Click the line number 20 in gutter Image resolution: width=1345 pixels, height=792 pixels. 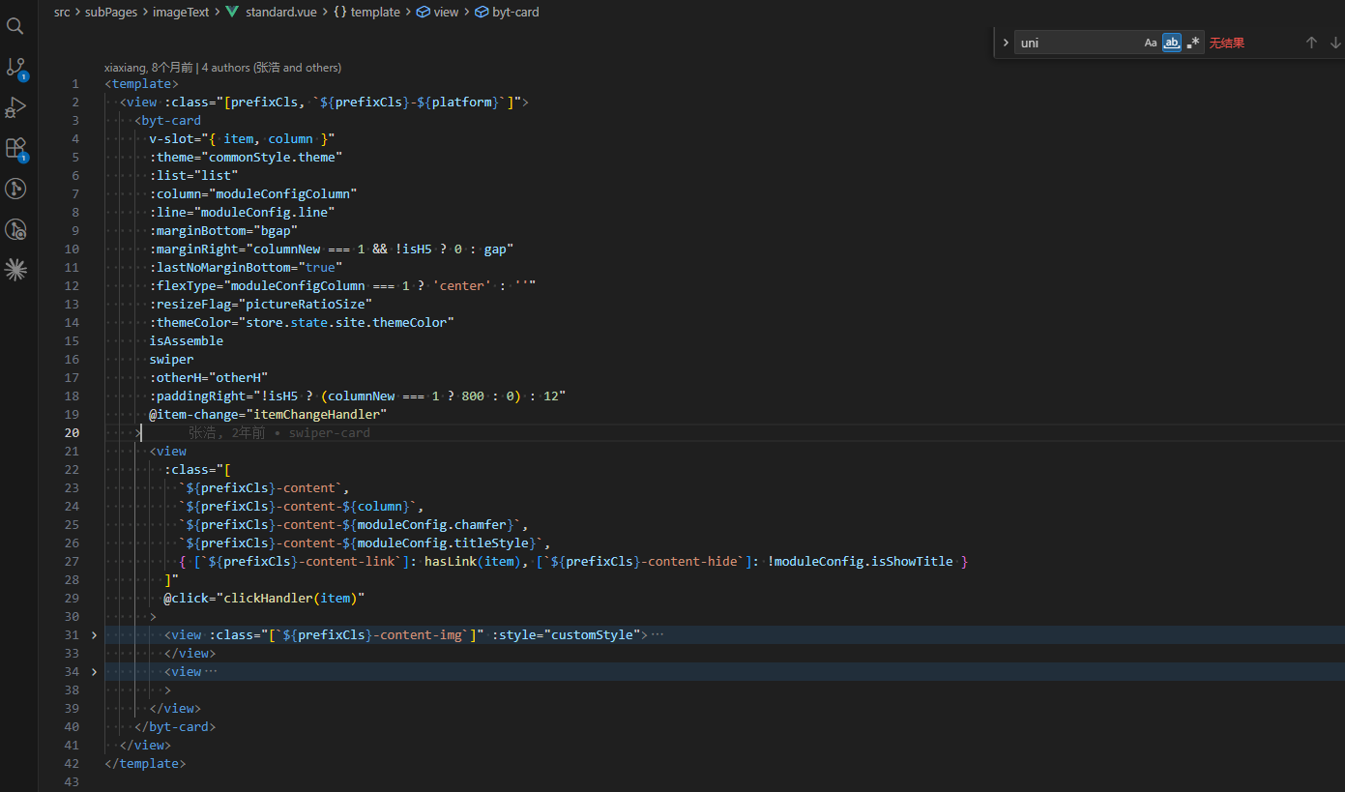[74, 432]
